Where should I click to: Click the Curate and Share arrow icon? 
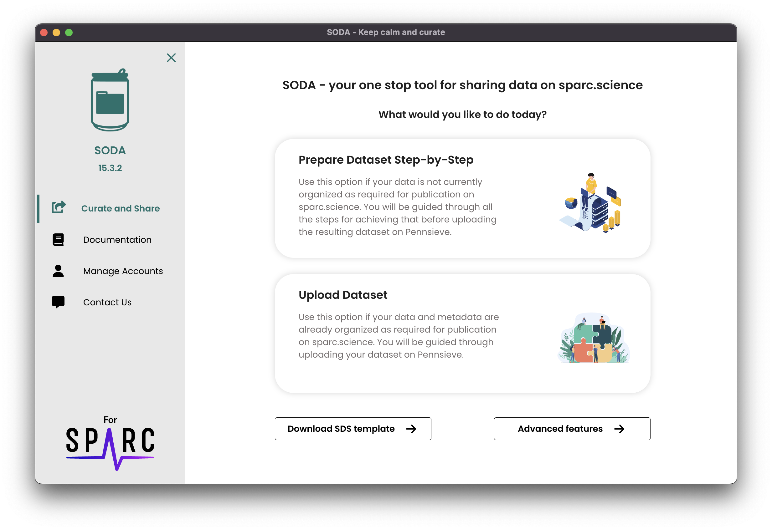click(59, 207)
